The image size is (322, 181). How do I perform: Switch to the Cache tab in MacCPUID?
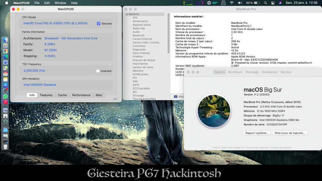pos(62,95)
